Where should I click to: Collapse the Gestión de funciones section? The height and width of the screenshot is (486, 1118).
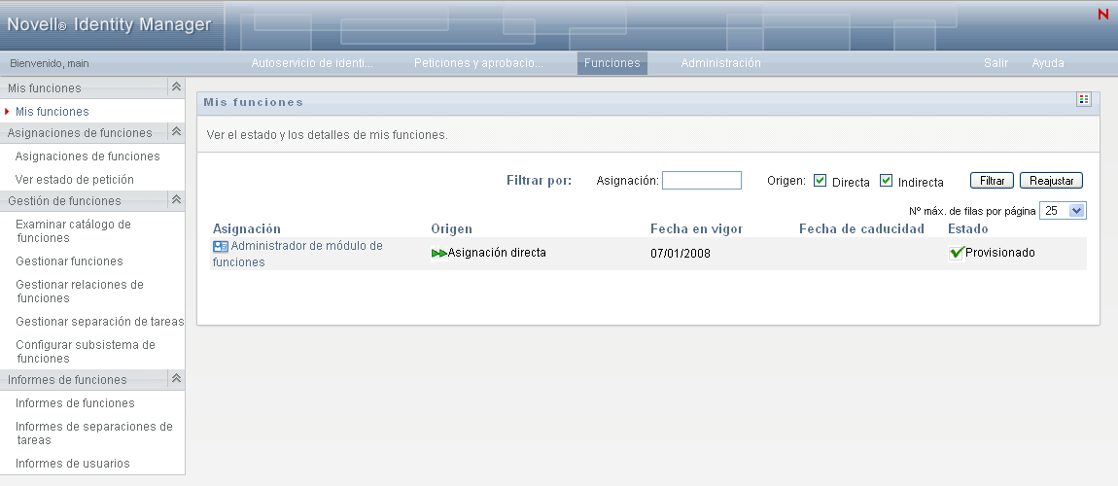coord(176,199)
